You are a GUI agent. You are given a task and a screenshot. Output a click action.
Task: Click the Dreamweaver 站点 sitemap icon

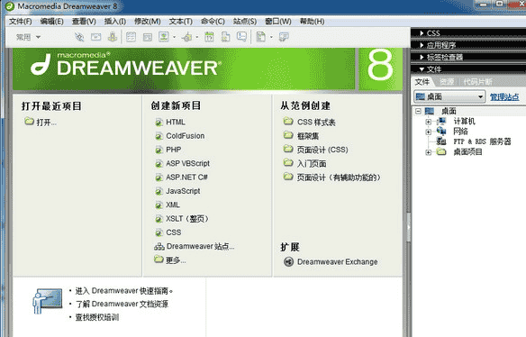click(159, 247)
